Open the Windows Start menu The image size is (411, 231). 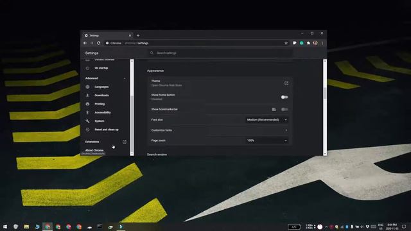(5, 227)
